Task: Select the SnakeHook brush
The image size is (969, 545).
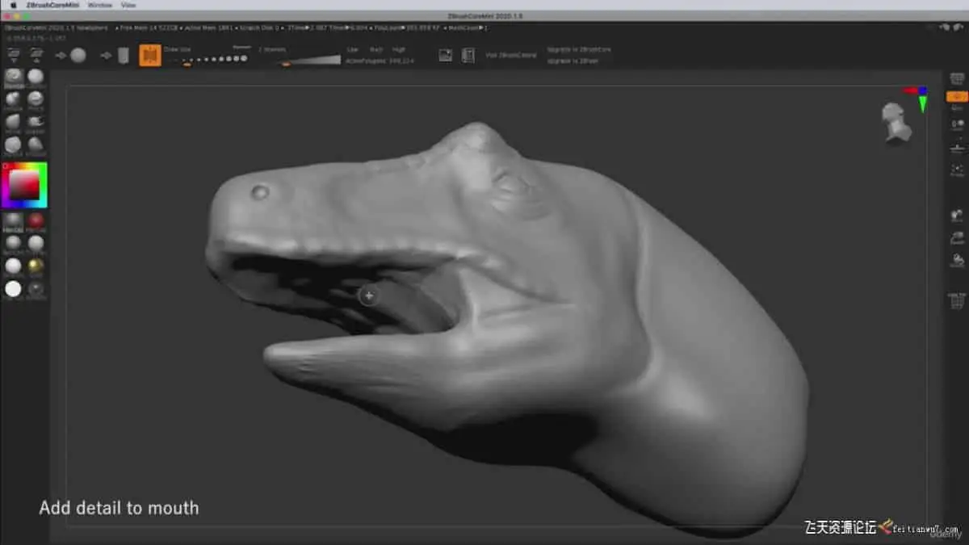Action: tap(36, 123)
